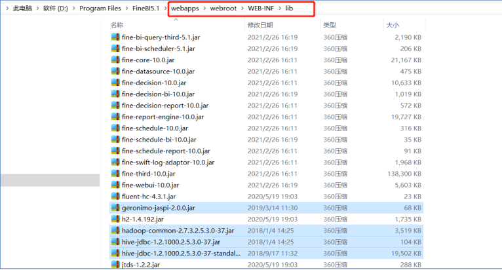Open the chevron dropdown after webapps
The width and height of the screenshot is (502, 270).
pyautogui.click(x=204, y=9)
